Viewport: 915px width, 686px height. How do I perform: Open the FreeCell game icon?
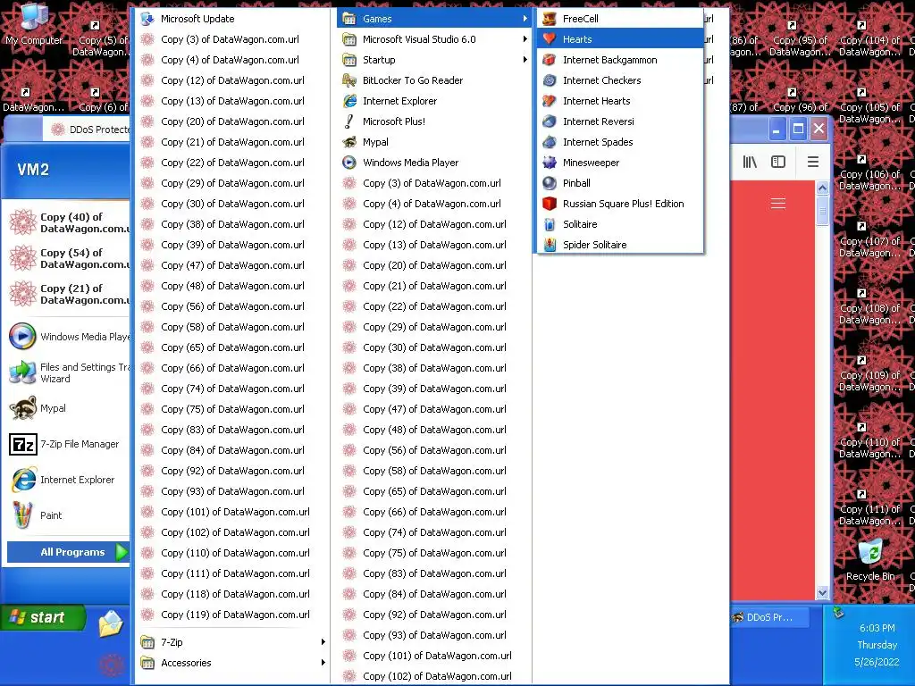(550, 19)
